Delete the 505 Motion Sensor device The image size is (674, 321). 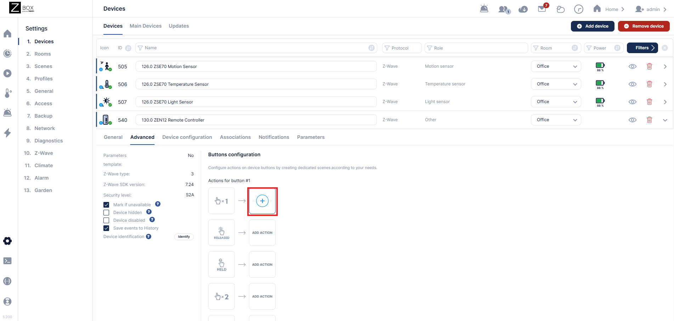click(x=650, y=66)
